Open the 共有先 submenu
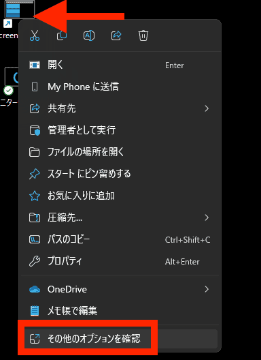Viewport: 261px width, 360px height. (x=120, y=108)
